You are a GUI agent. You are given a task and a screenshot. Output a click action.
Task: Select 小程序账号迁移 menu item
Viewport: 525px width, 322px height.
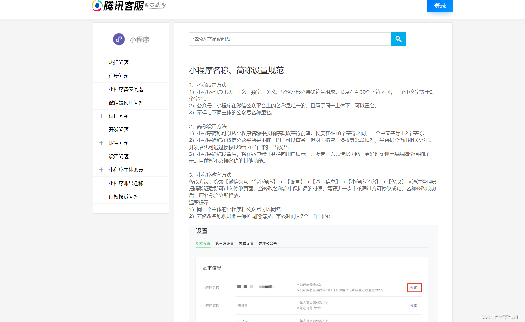click(x=126, y=183)
